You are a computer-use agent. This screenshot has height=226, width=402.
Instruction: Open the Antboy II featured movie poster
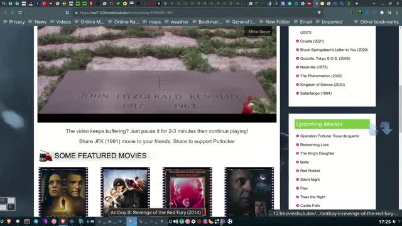pyautogui.click(x=126, y=192)
